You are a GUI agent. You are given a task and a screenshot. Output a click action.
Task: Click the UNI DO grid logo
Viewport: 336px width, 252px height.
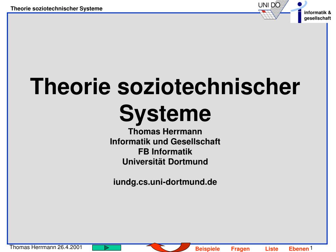(x=273, y=10)
